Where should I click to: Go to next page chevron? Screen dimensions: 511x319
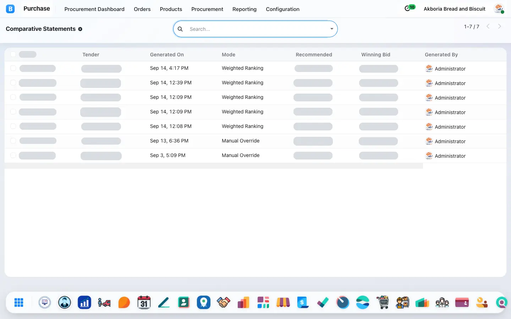pos(500,26)
